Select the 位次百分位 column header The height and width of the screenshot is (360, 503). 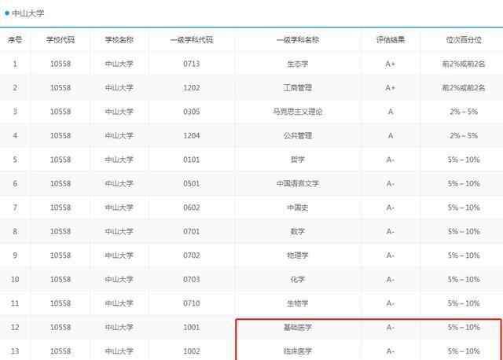click(464, 40)
